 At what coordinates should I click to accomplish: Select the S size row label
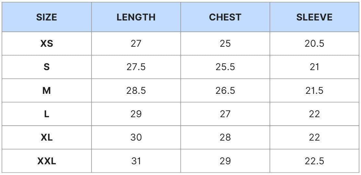(46, 67)
